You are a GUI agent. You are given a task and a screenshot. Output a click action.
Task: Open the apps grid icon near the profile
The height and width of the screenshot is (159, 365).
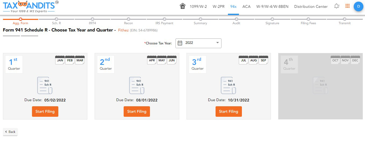[347, 6]
